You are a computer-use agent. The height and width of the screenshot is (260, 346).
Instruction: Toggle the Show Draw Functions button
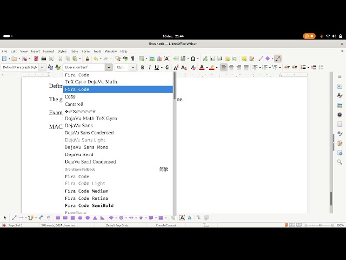(278, 58)
